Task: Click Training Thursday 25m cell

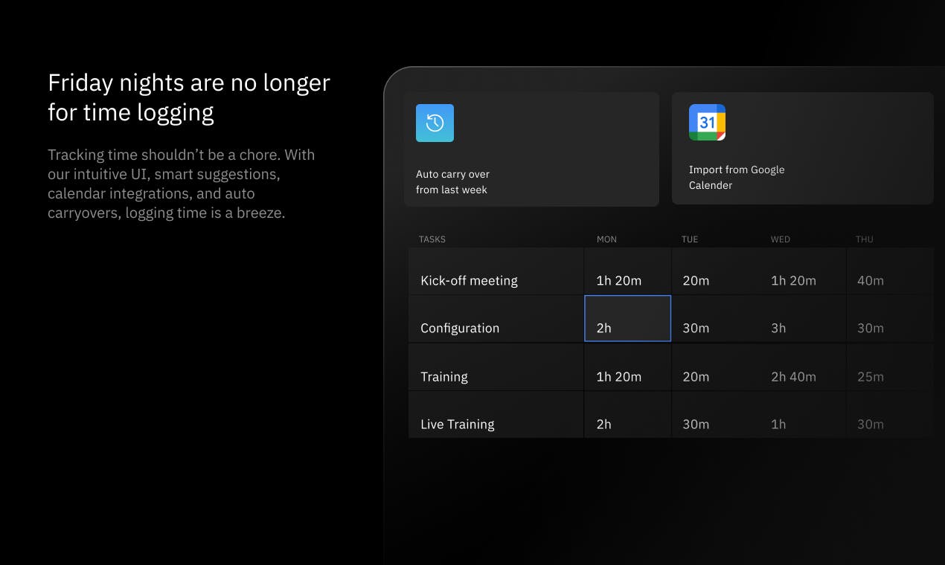Action: click(x=890, y=367)
